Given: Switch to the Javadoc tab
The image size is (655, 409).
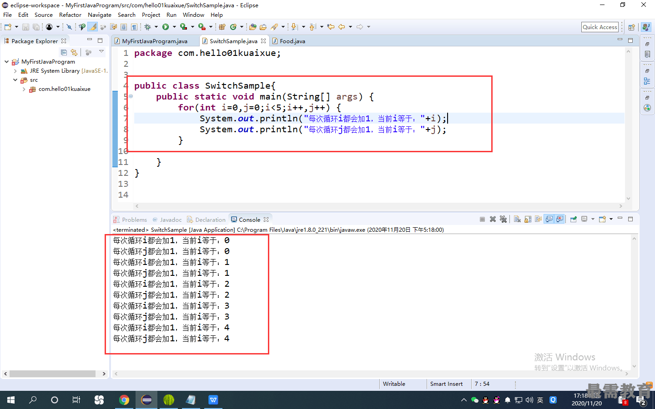Looking at the screenshot, I should pyautogui.click(x=167, y=219).
